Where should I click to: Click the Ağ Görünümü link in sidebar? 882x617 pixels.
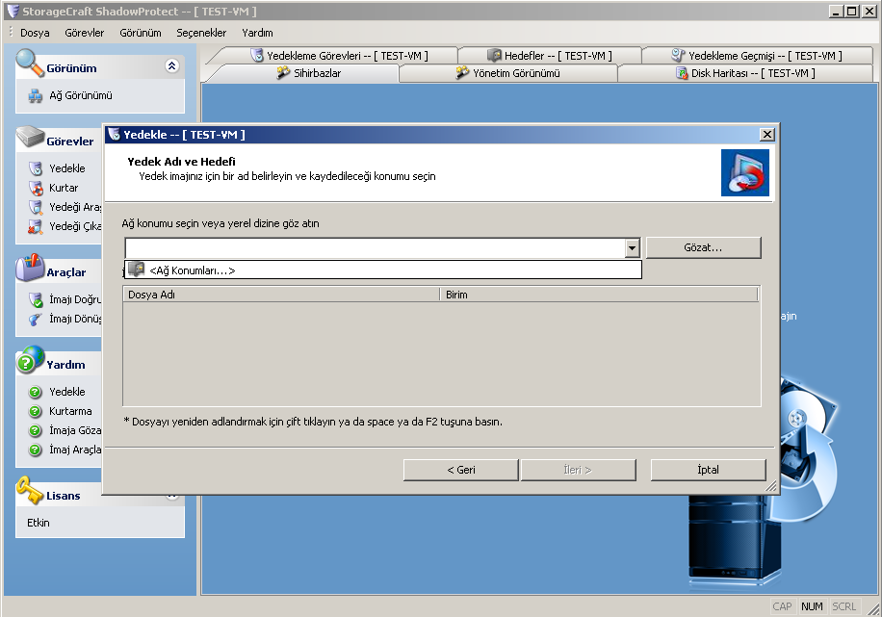point(81,96)
